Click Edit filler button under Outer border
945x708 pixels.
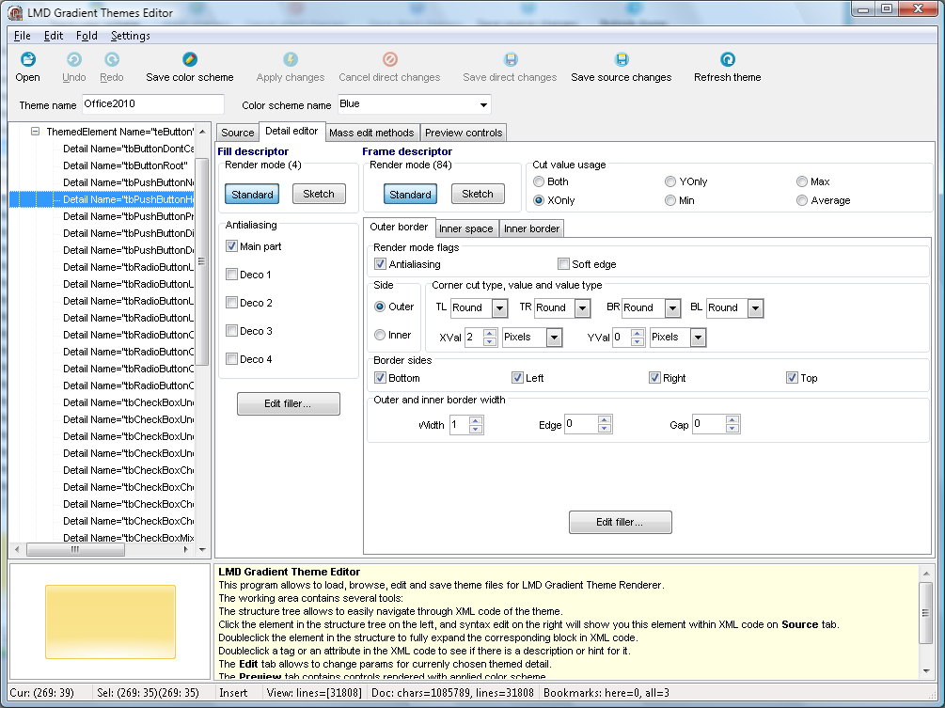tap(620, 522)
